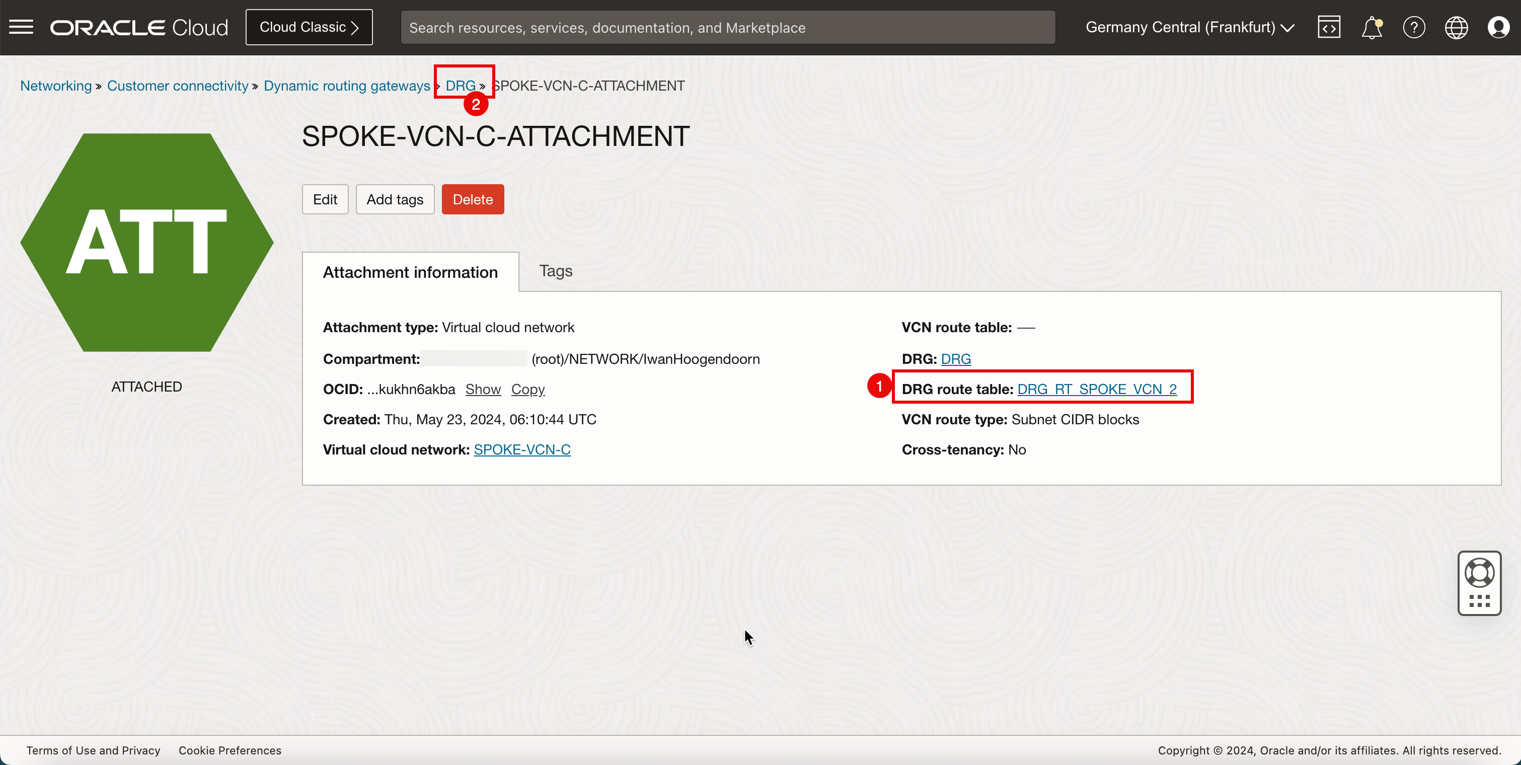Click the Edit button
This screenshot has height=765, width=1521.
pyautogui.click(x=325, y=200)
